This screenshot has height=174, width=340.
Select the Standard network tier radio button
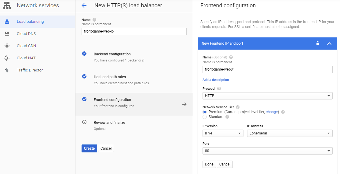pyautogui.click(x=205, y=117)
